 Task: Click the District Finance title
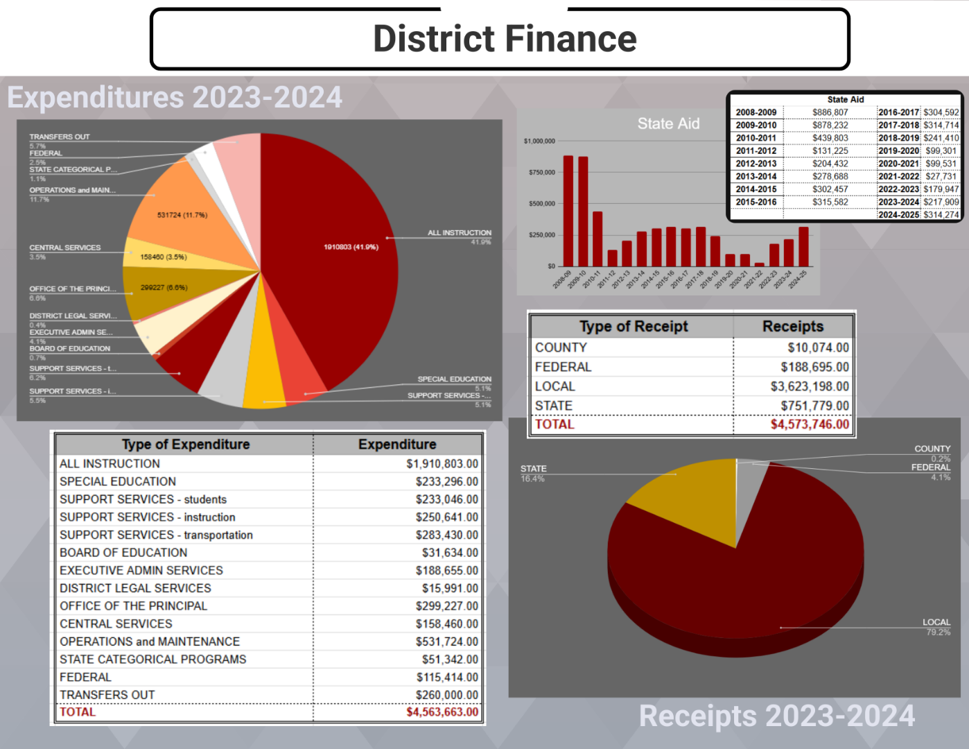point(504,39)
